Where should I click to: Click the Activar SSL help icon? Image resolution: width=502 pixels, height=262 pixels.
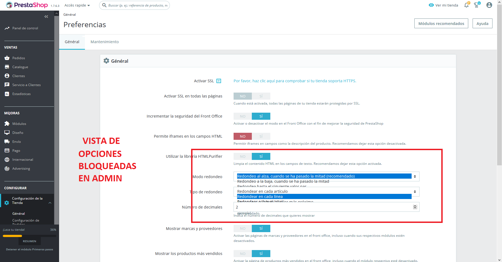[219, 81]
